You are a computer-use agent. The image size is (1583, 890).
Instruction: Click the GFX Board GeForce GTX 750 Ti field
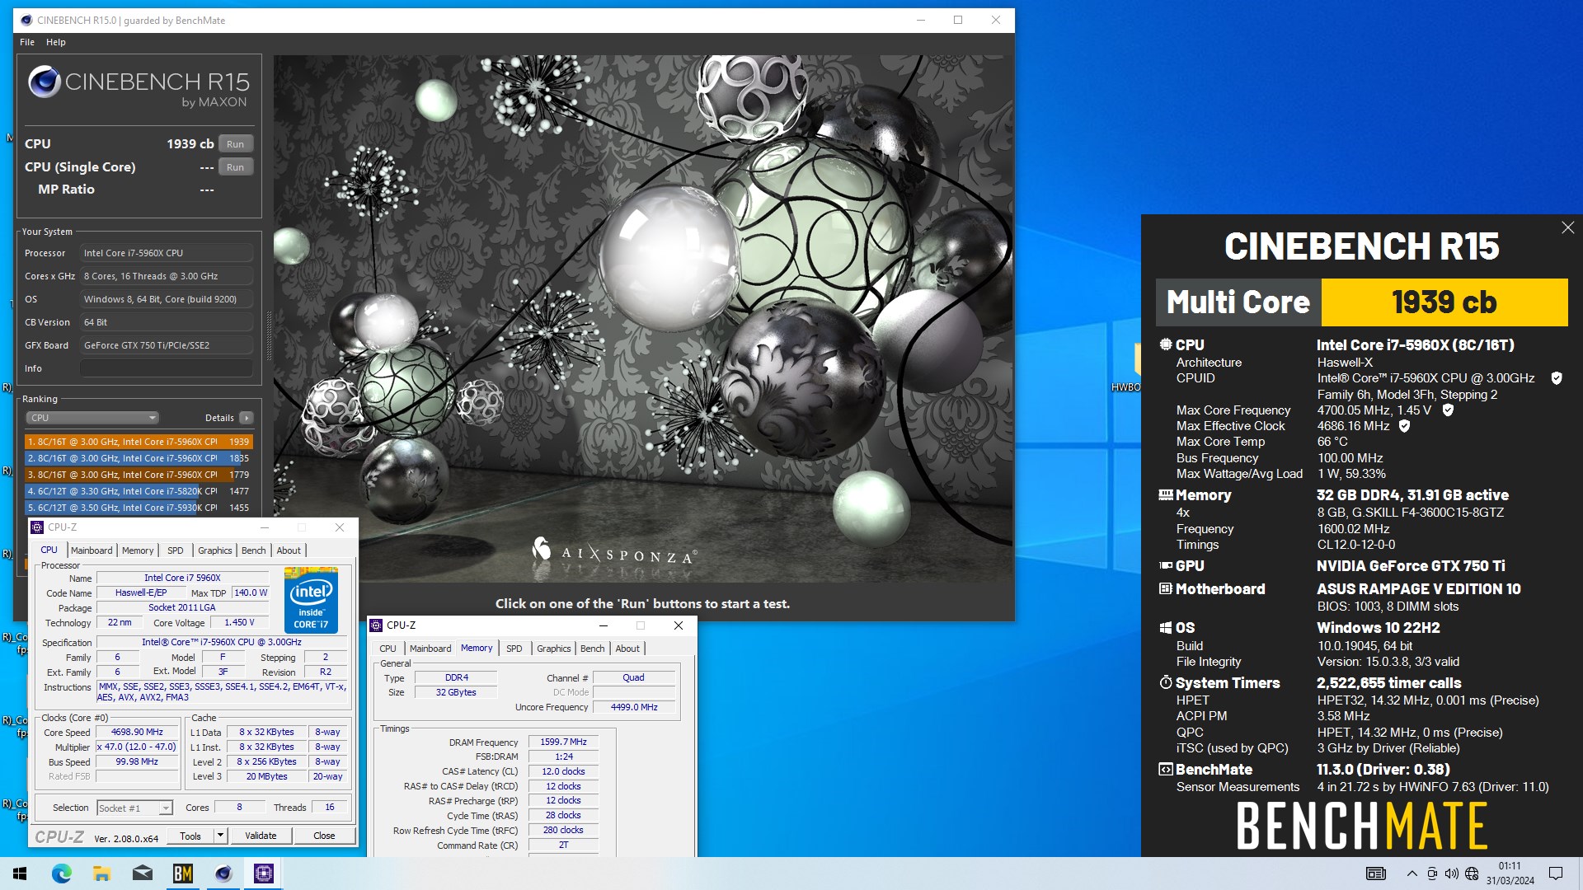point(167,345)
